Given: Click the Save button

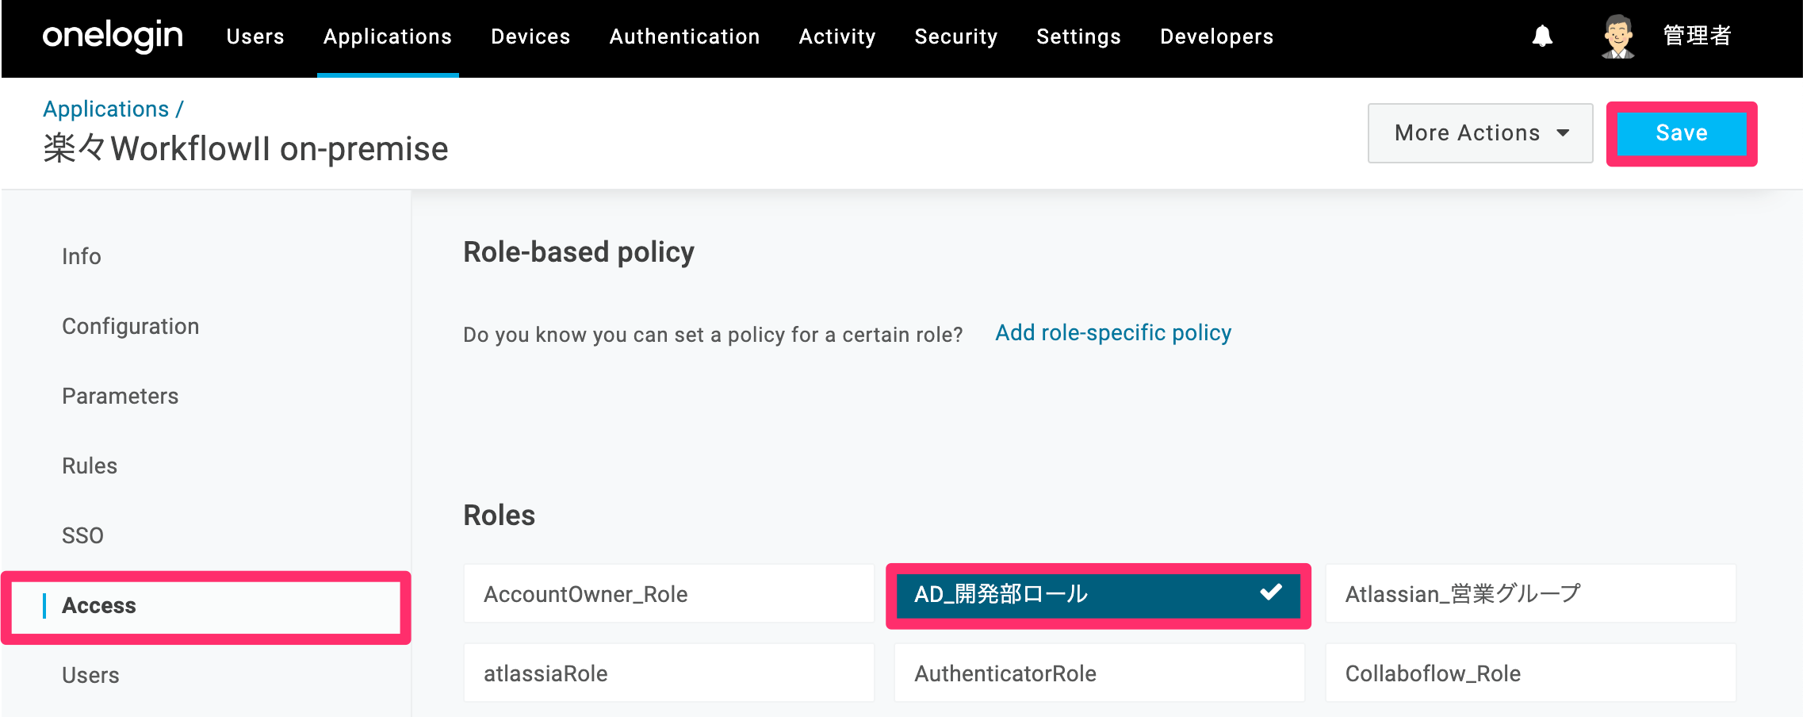Looking at the screenshot, I should pos(1682,133).
